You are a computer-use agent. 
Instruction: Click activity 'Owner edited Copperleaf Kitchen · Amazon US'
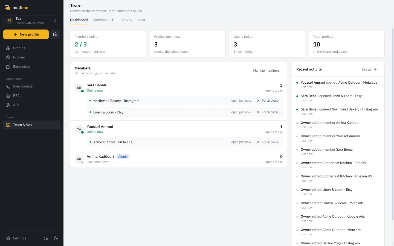[x=338, y=178]
